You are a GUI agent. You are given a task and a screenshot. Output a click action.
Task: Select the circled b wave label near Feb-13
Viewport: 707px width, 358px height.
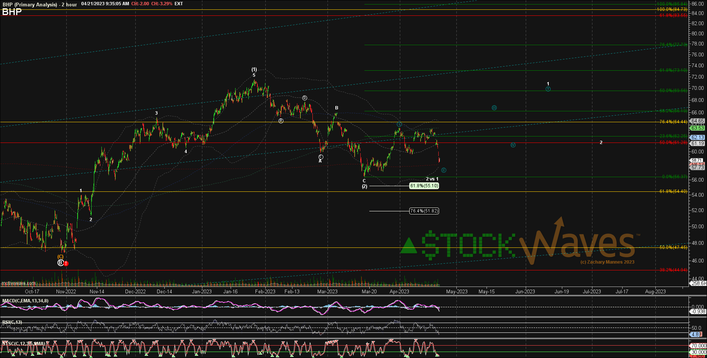point(305,98)
